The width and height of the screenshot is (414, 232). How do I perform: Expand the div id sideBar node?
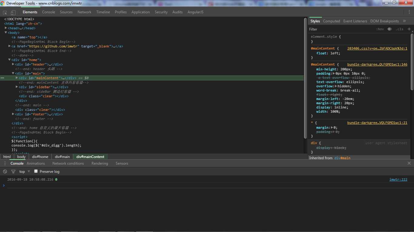17,87
